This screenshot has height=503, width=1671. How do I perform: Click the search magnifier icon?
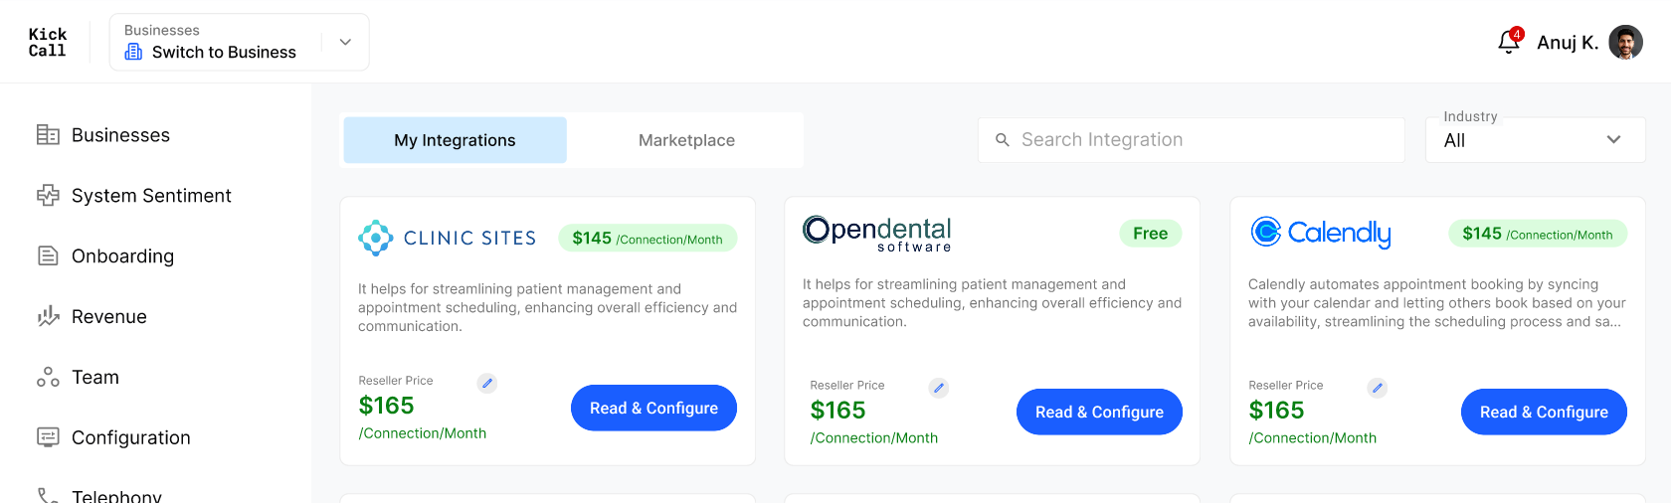click(1003, 140)
